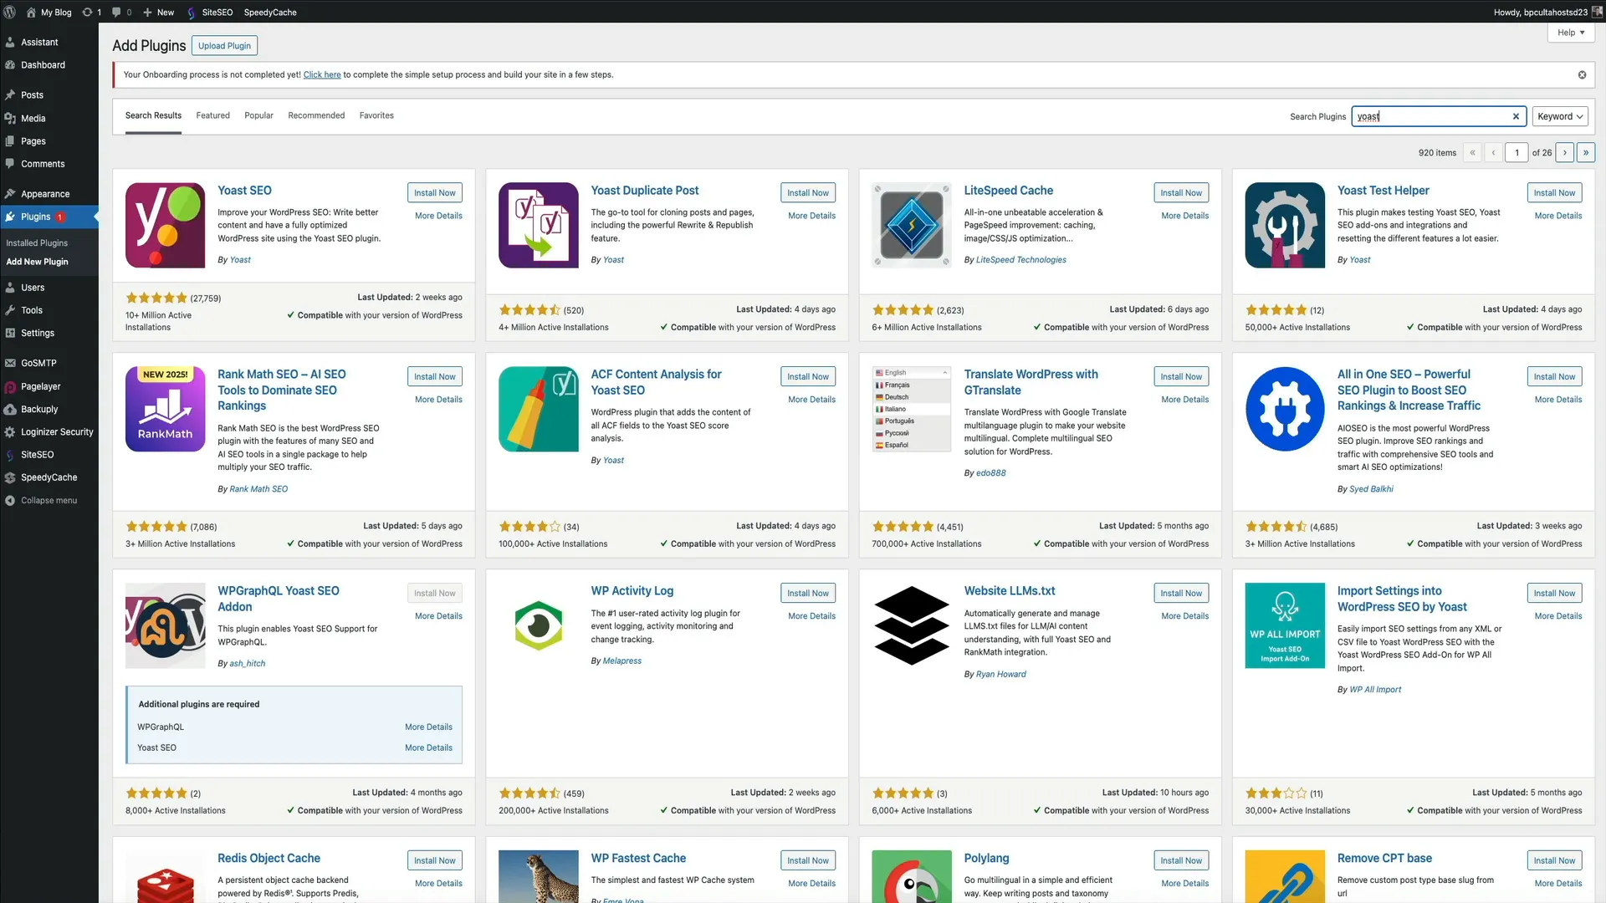Select the Search Results tab

coord(153,115)
